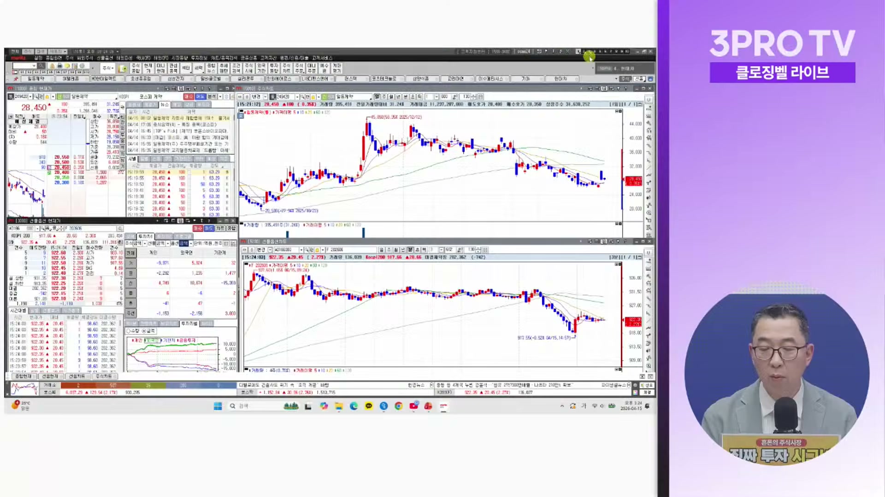
Task: Select the 금액 radio button
Action: [144, 331]
